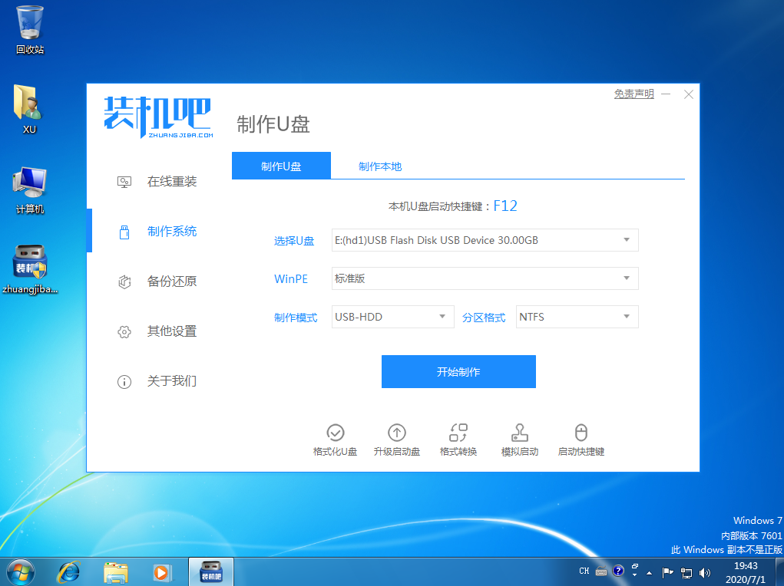Select 在线重装 in the sidebar
The image size is (784, 586).
click(171, 182)
